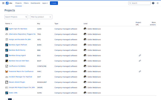
Task: Click lead avatar in Static CMS row
Action: 85,93
